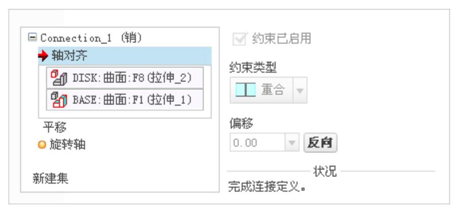The width and height of the screenshot is (466, 211).
Task: Select DISK:曲面:F8(拉伸_2) reference field
Action: tap(125, 78)
